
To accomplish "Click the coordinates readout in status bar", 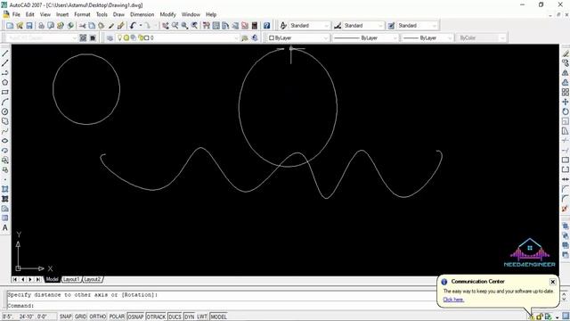I will 29,317.
